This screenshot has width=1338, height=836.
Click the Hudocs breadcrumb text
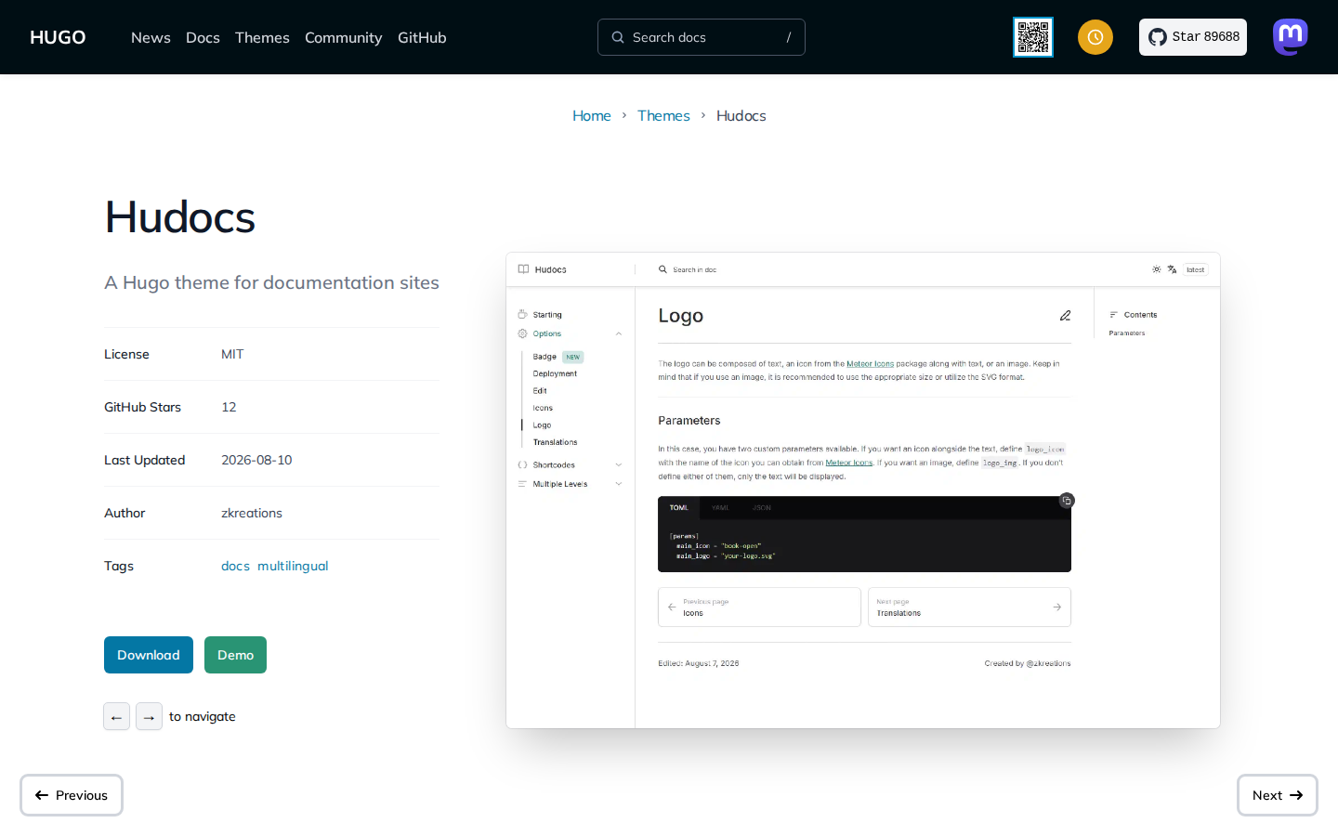[x=741, y=115]
